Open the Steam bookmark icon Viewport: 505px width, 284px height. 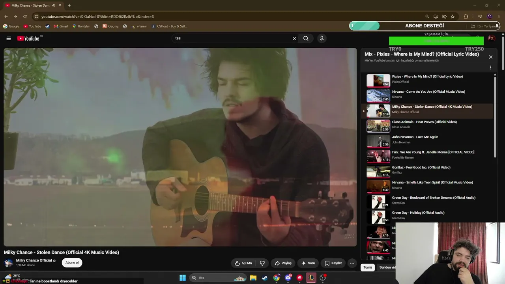(47, 26)
